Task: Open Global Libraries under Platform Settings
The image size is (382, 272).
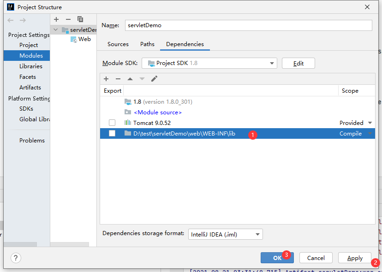Action: (x=35, y=119)
